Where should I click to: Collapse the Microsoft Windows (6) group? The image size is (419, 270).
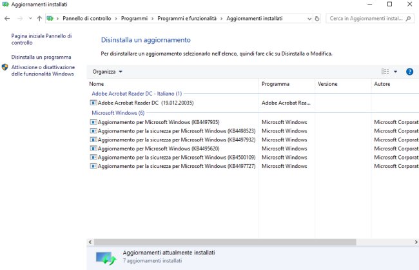tap(118, 113)
